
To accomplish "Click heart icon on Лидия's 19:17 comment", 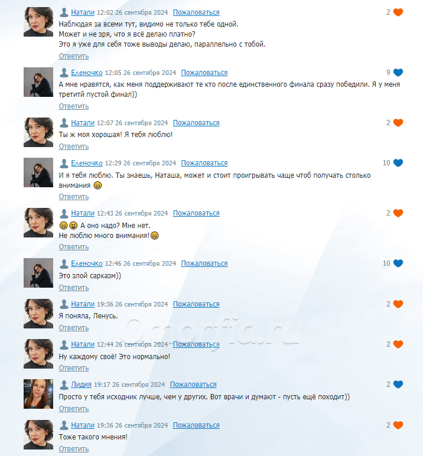I will point(398,385).
